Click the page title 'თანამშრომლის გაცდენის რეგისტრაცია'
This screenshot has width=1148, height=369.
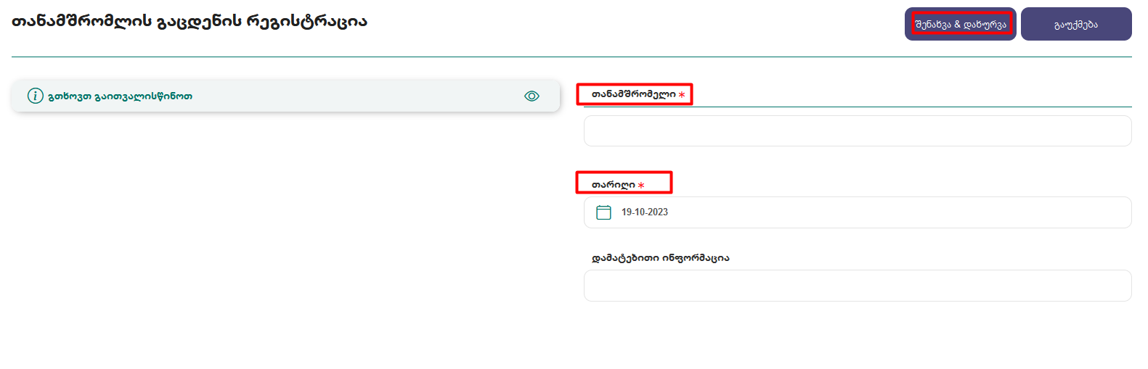tap(190, 21)
